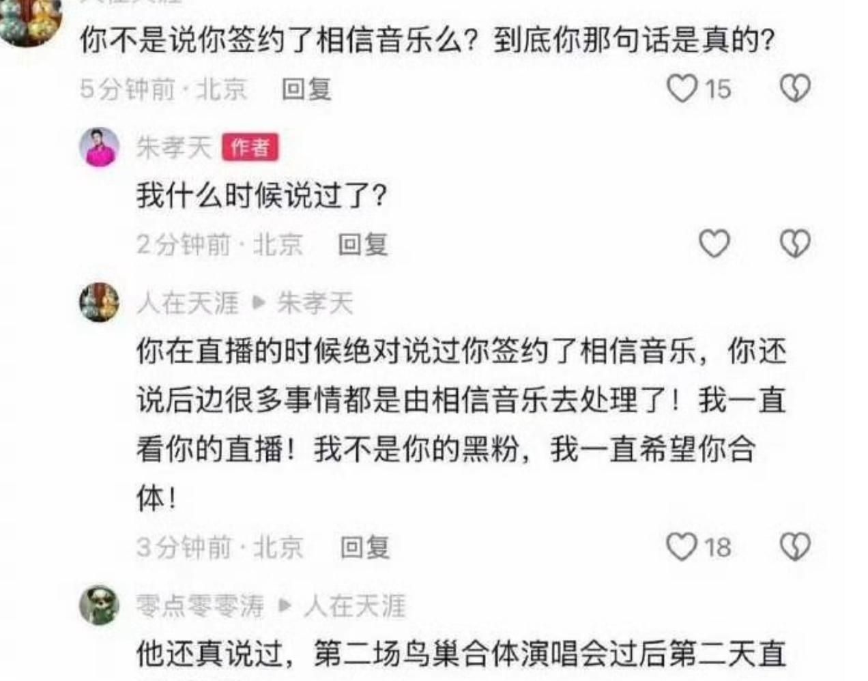Reply to the comment posted 5分钟前
Image resolution: width=868 pixels, height=681 pixels.
click(307, 89)
